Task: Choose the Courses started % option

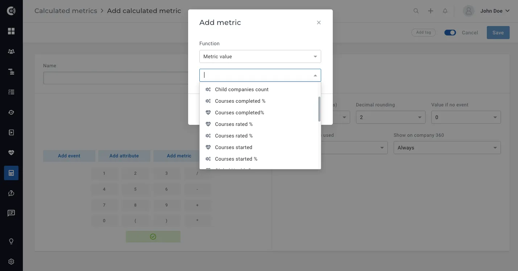Action: [259, 159]
